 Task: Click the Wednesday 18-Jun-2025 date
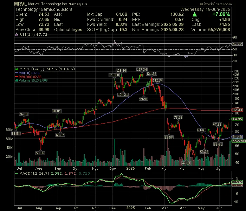point(205,9)
